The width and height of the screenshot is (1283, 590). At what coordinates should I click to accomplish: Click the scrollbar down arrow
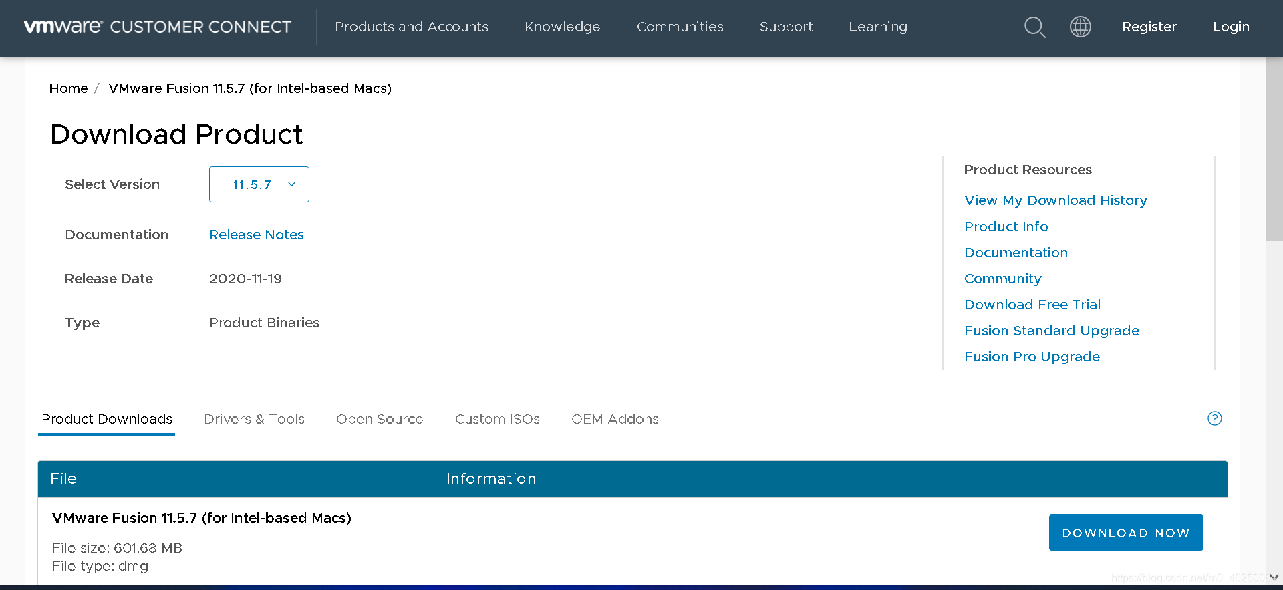(1274, 577)
